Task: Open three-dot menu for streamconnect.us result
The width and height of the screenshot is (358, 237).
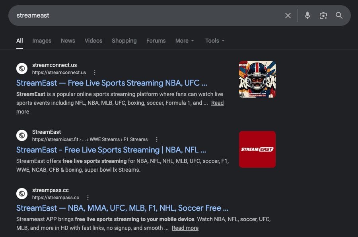Action: pyautogui.click(x=95, y=72)
